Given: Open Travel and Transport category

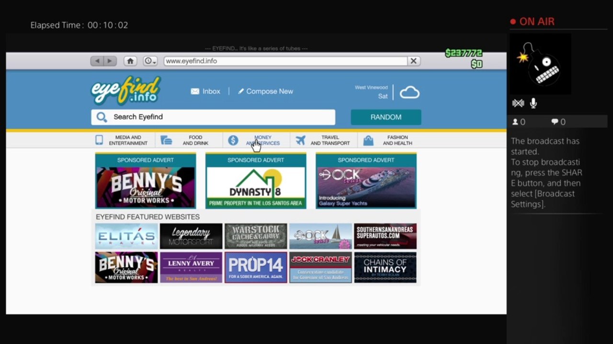Looking at the screenshot, I should coord(323,140).
